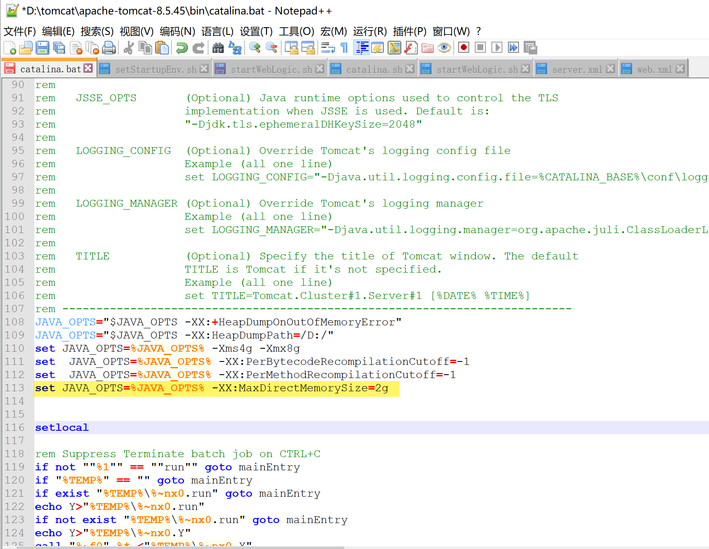
Task: Click the user defined language icon
Action: point(377,48)
